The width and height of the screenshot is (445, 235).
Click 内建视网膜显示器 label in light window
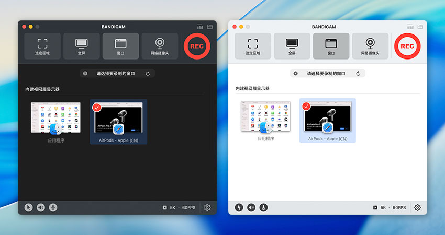pyautogui.click(x=252, y=88)
